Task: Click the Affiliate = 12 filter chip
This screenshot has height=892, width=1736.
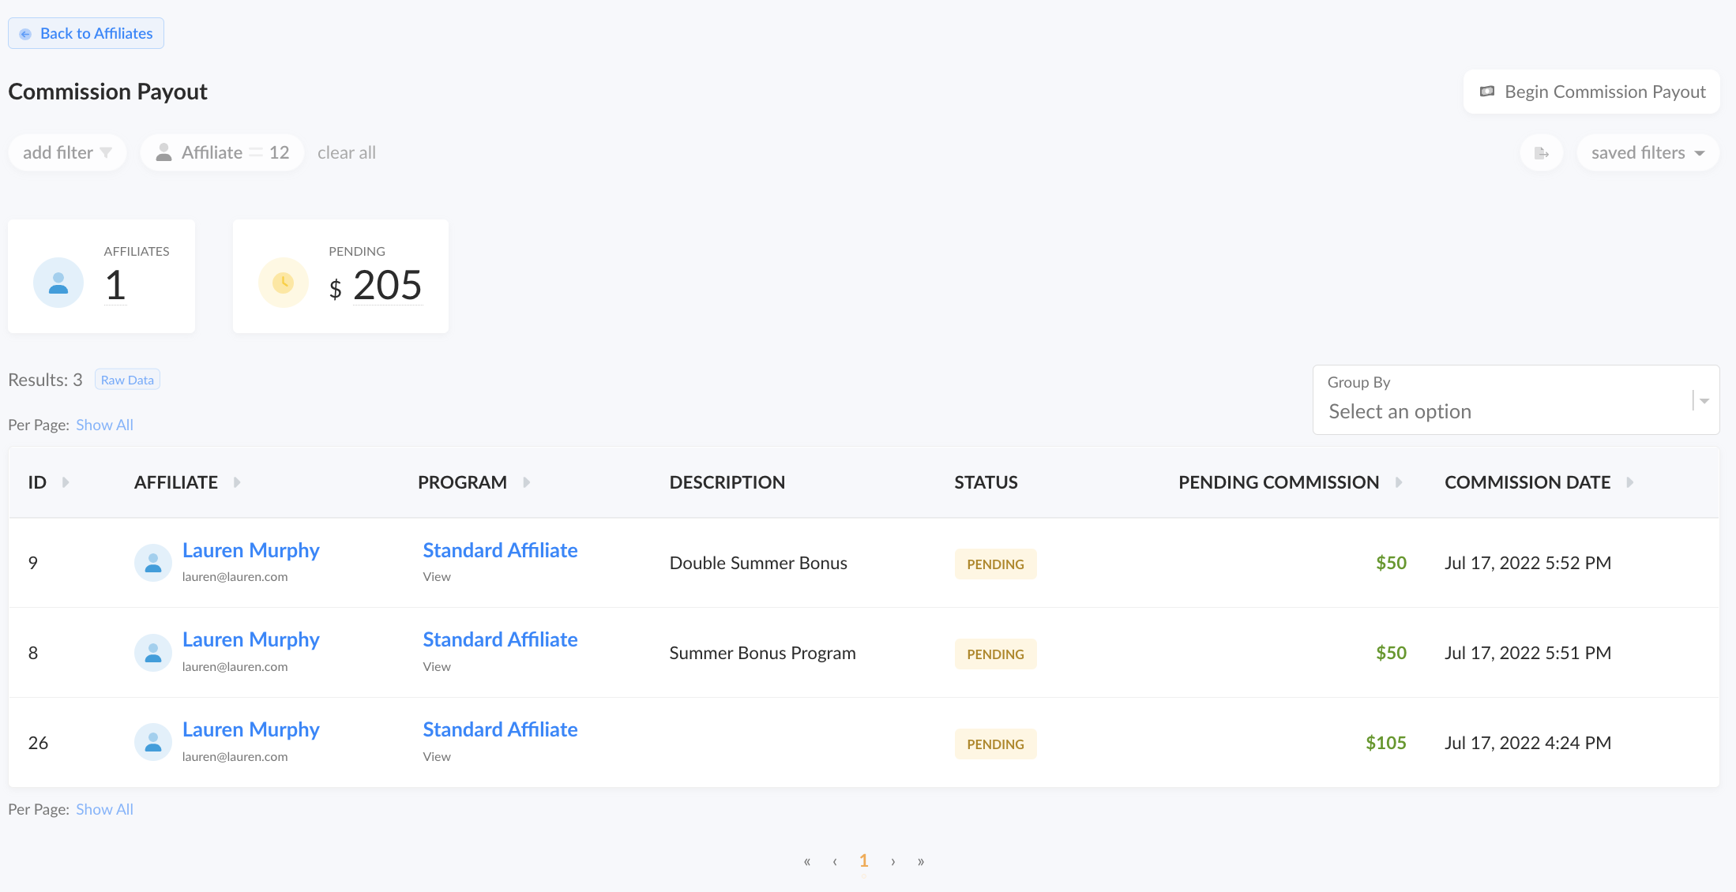Action: pos(222,152)
